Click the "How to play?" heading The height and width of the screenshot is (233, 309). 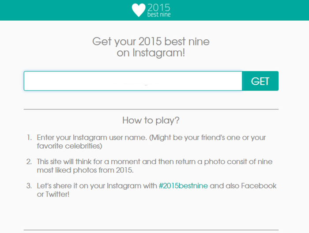(151, 120)
